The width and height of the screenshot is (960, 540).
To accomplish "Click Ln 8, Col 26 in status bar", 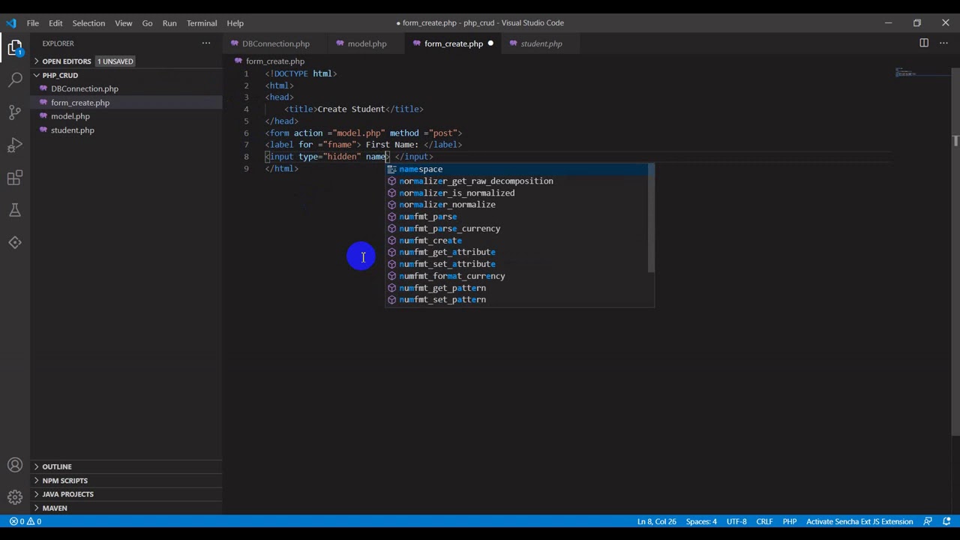I will [656, 521].
